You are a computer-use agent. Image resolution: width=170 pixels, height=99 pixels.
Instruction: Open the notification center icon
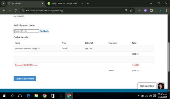[154, 96]
